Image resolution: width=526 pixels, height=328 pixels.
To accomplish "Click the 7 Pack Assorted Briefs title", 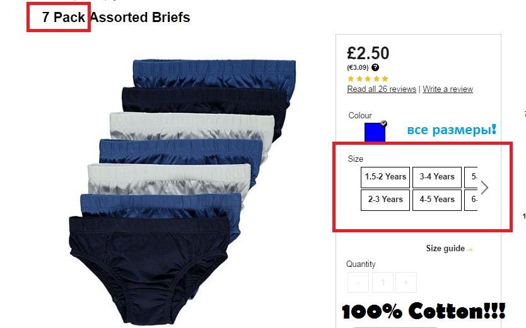I will [116, 18].
